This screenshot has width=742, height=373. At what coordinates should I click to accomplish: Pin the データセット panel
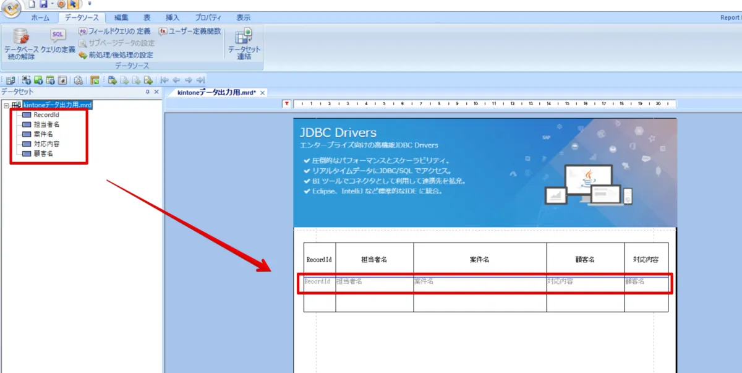click(147, 92)
